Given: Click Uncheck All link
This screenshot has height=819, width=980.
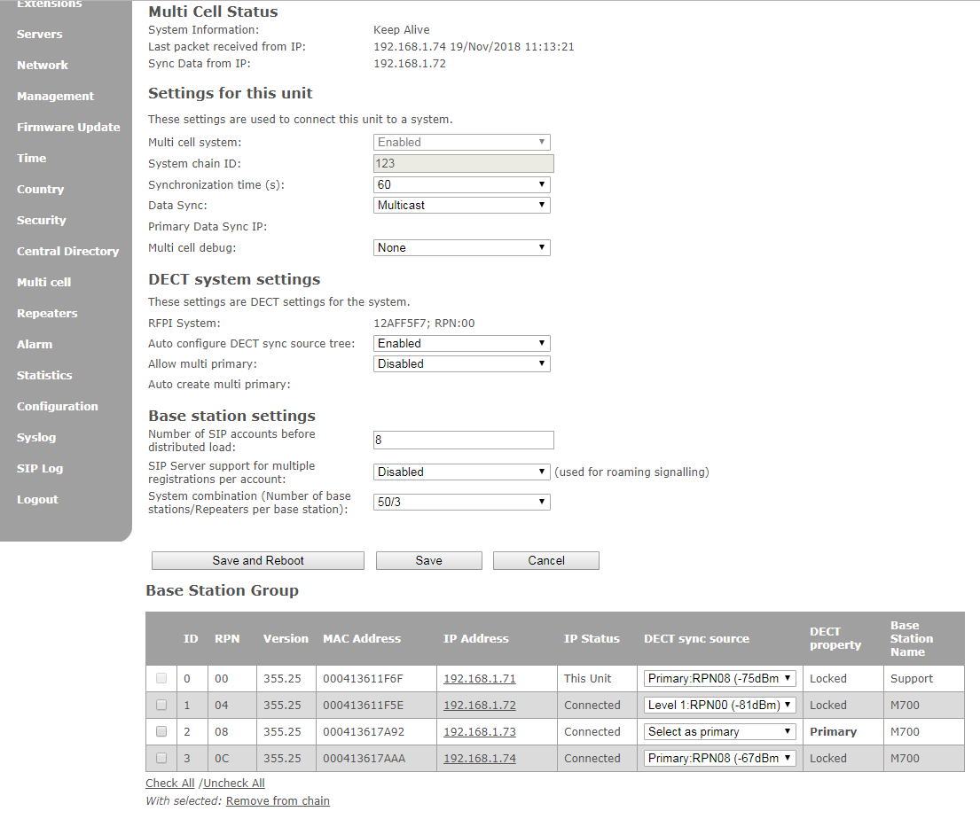Looking at the screenshot, I should (x=234, y=783).
